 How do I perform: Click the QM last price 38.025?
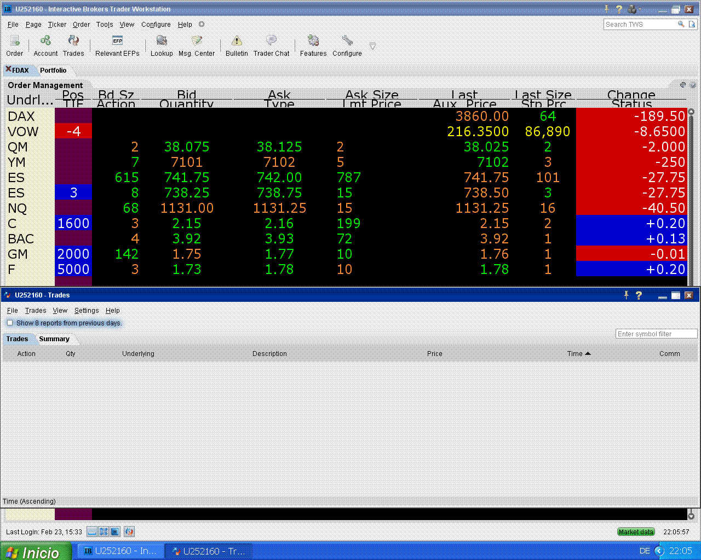click(486, 147)
